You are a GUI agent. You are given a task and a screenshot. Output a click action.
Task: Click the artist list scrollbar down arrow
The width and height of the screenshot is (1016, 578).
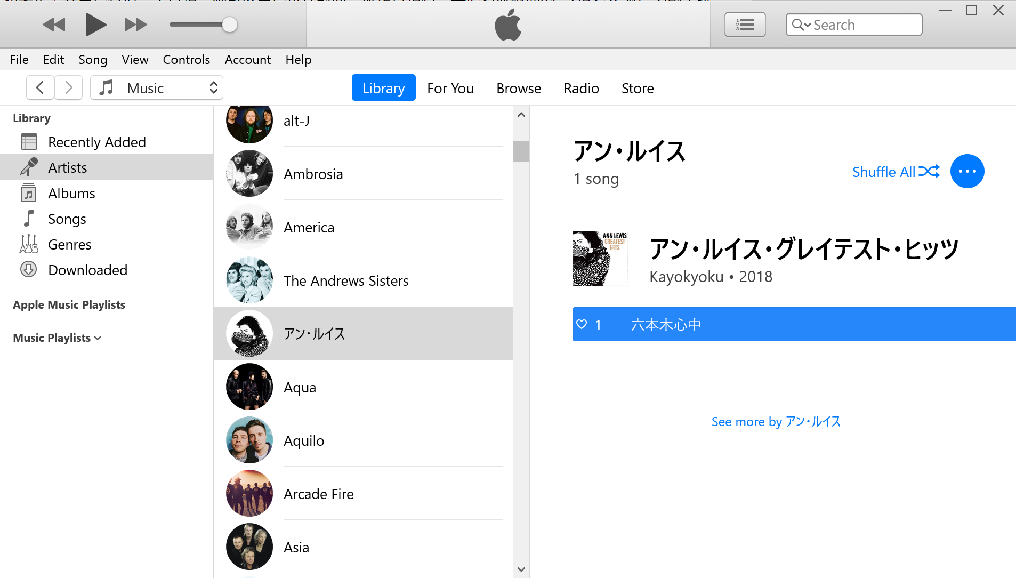pos(521,569)
